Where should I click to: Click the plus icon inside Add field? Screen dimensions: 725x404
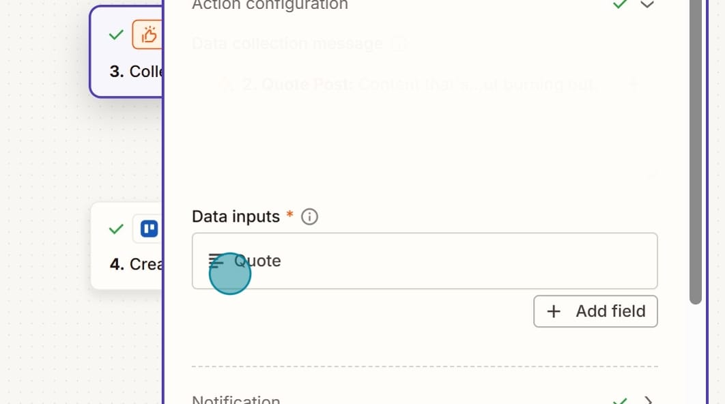(x=554, y=311)
